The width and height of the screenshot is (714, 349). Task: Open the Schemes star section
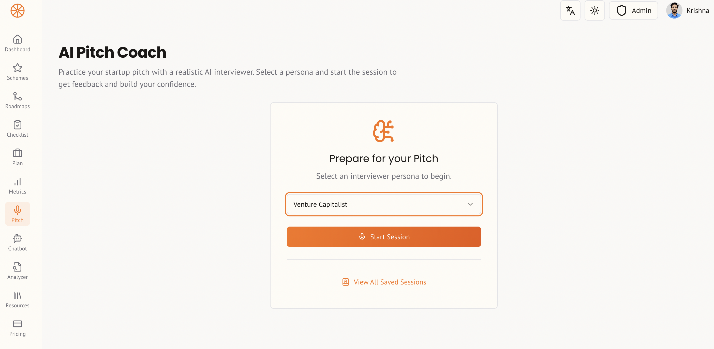18,72
